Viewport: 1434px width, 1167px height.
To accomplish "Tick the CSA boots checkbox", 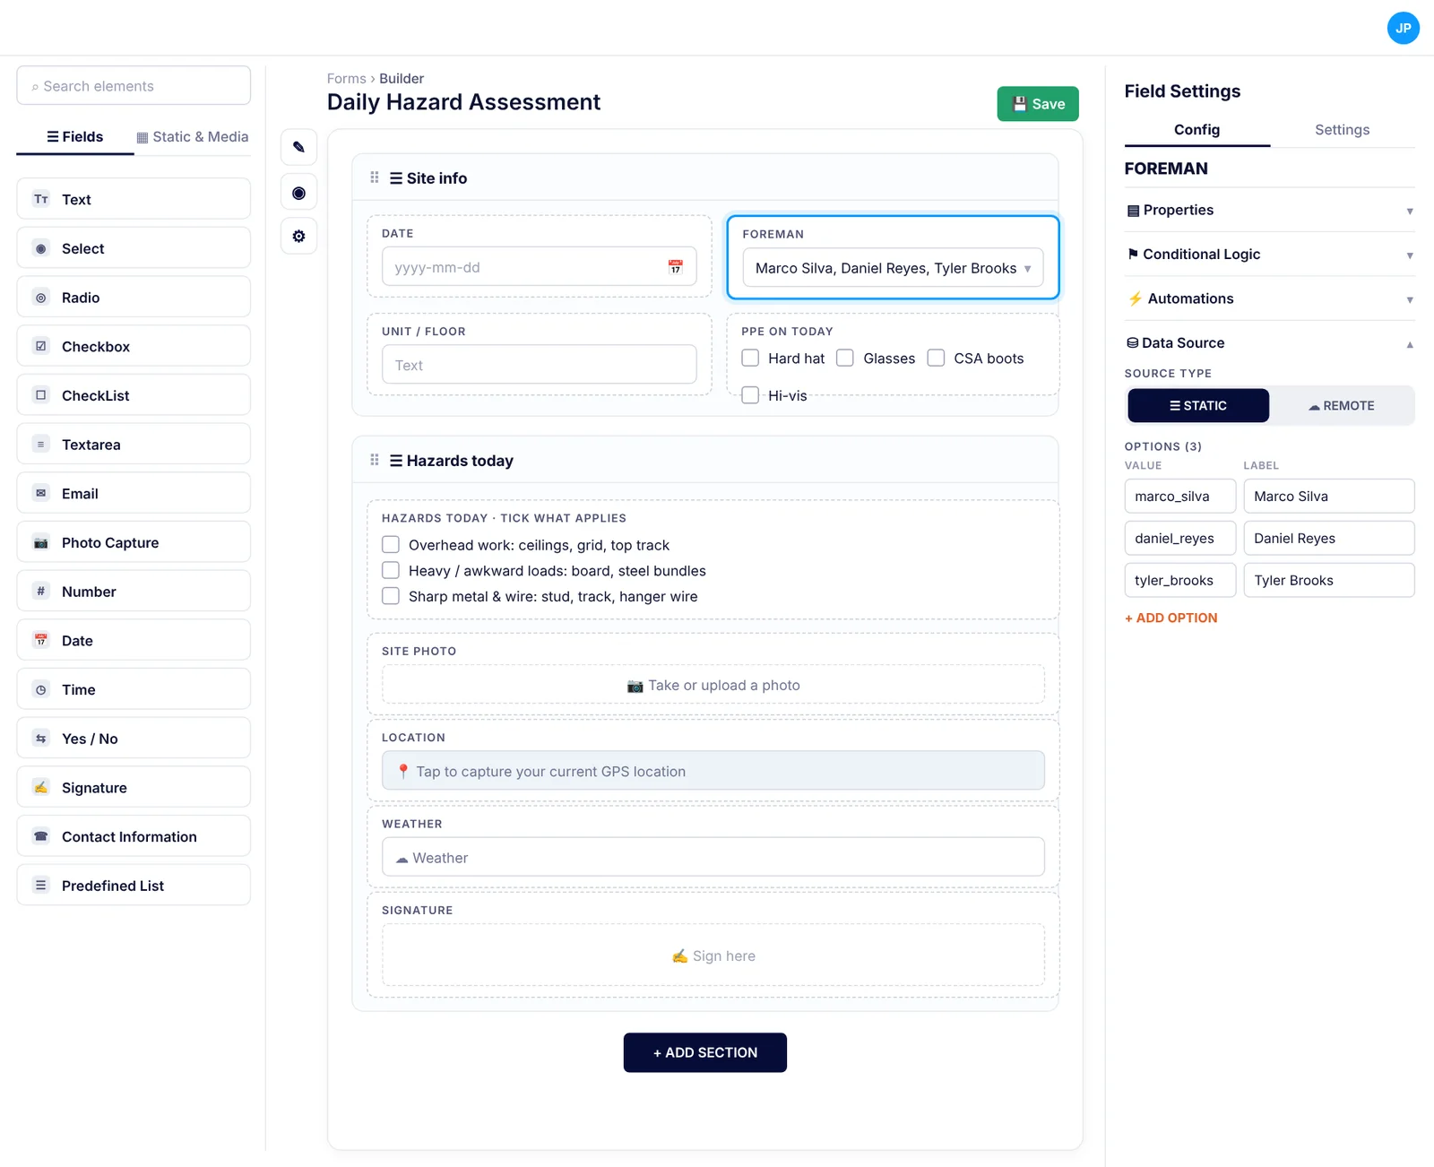I will (x=936, y=358).
